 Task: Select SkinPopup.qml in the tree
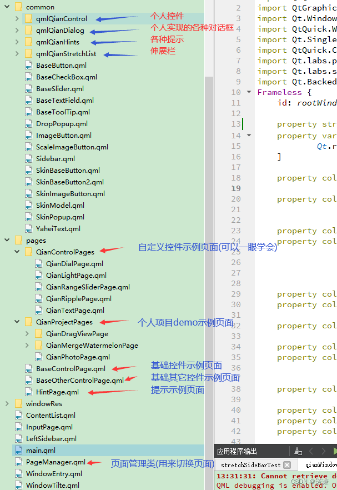[61, 217]
